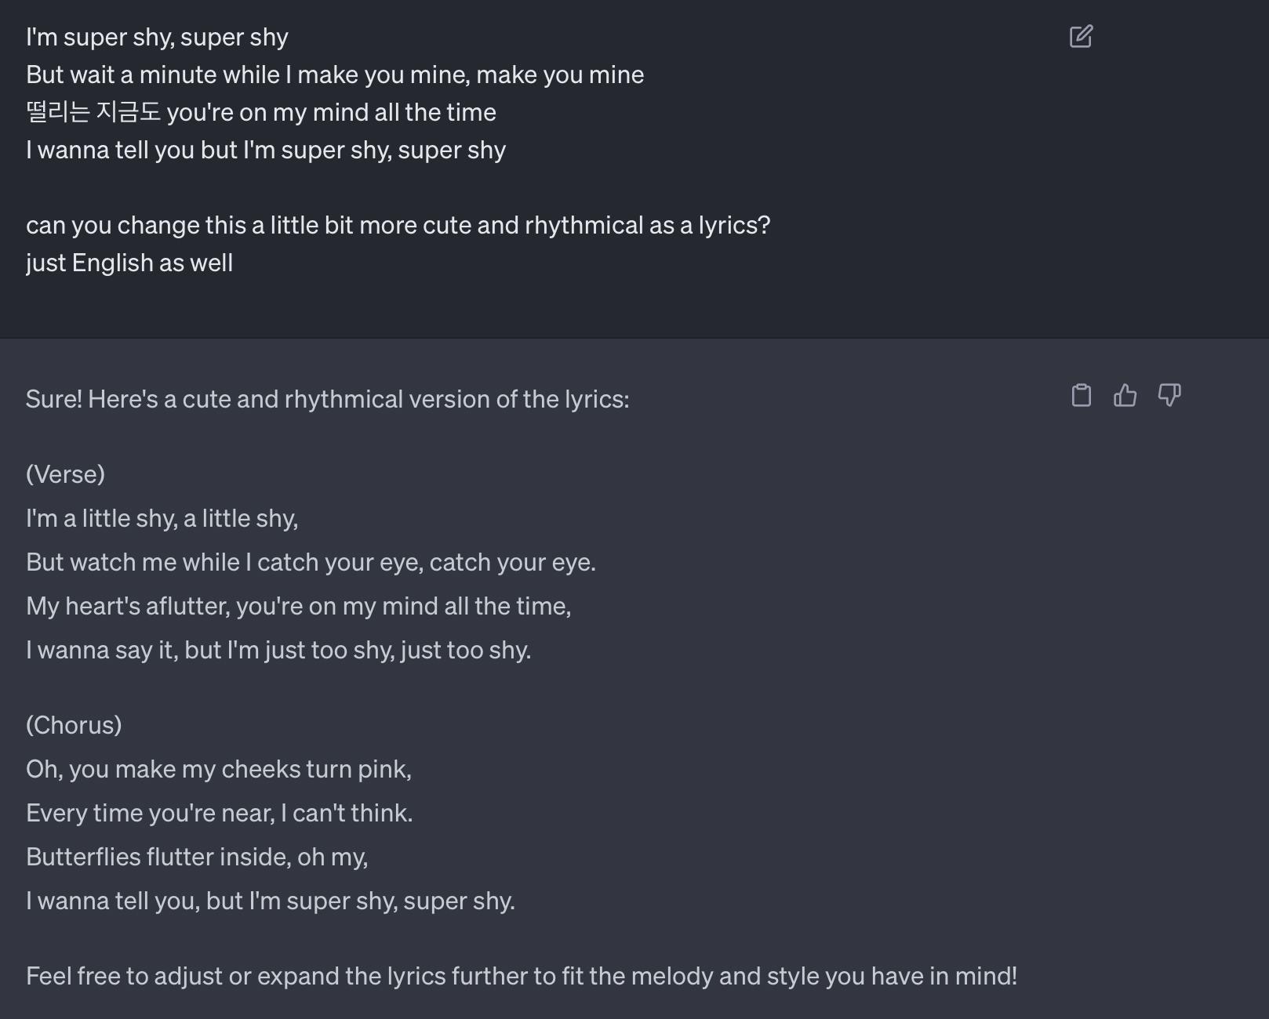Copy the response to clipboard
The width and height of the screenshot is (1269, 1019).
click(1082, 395)
